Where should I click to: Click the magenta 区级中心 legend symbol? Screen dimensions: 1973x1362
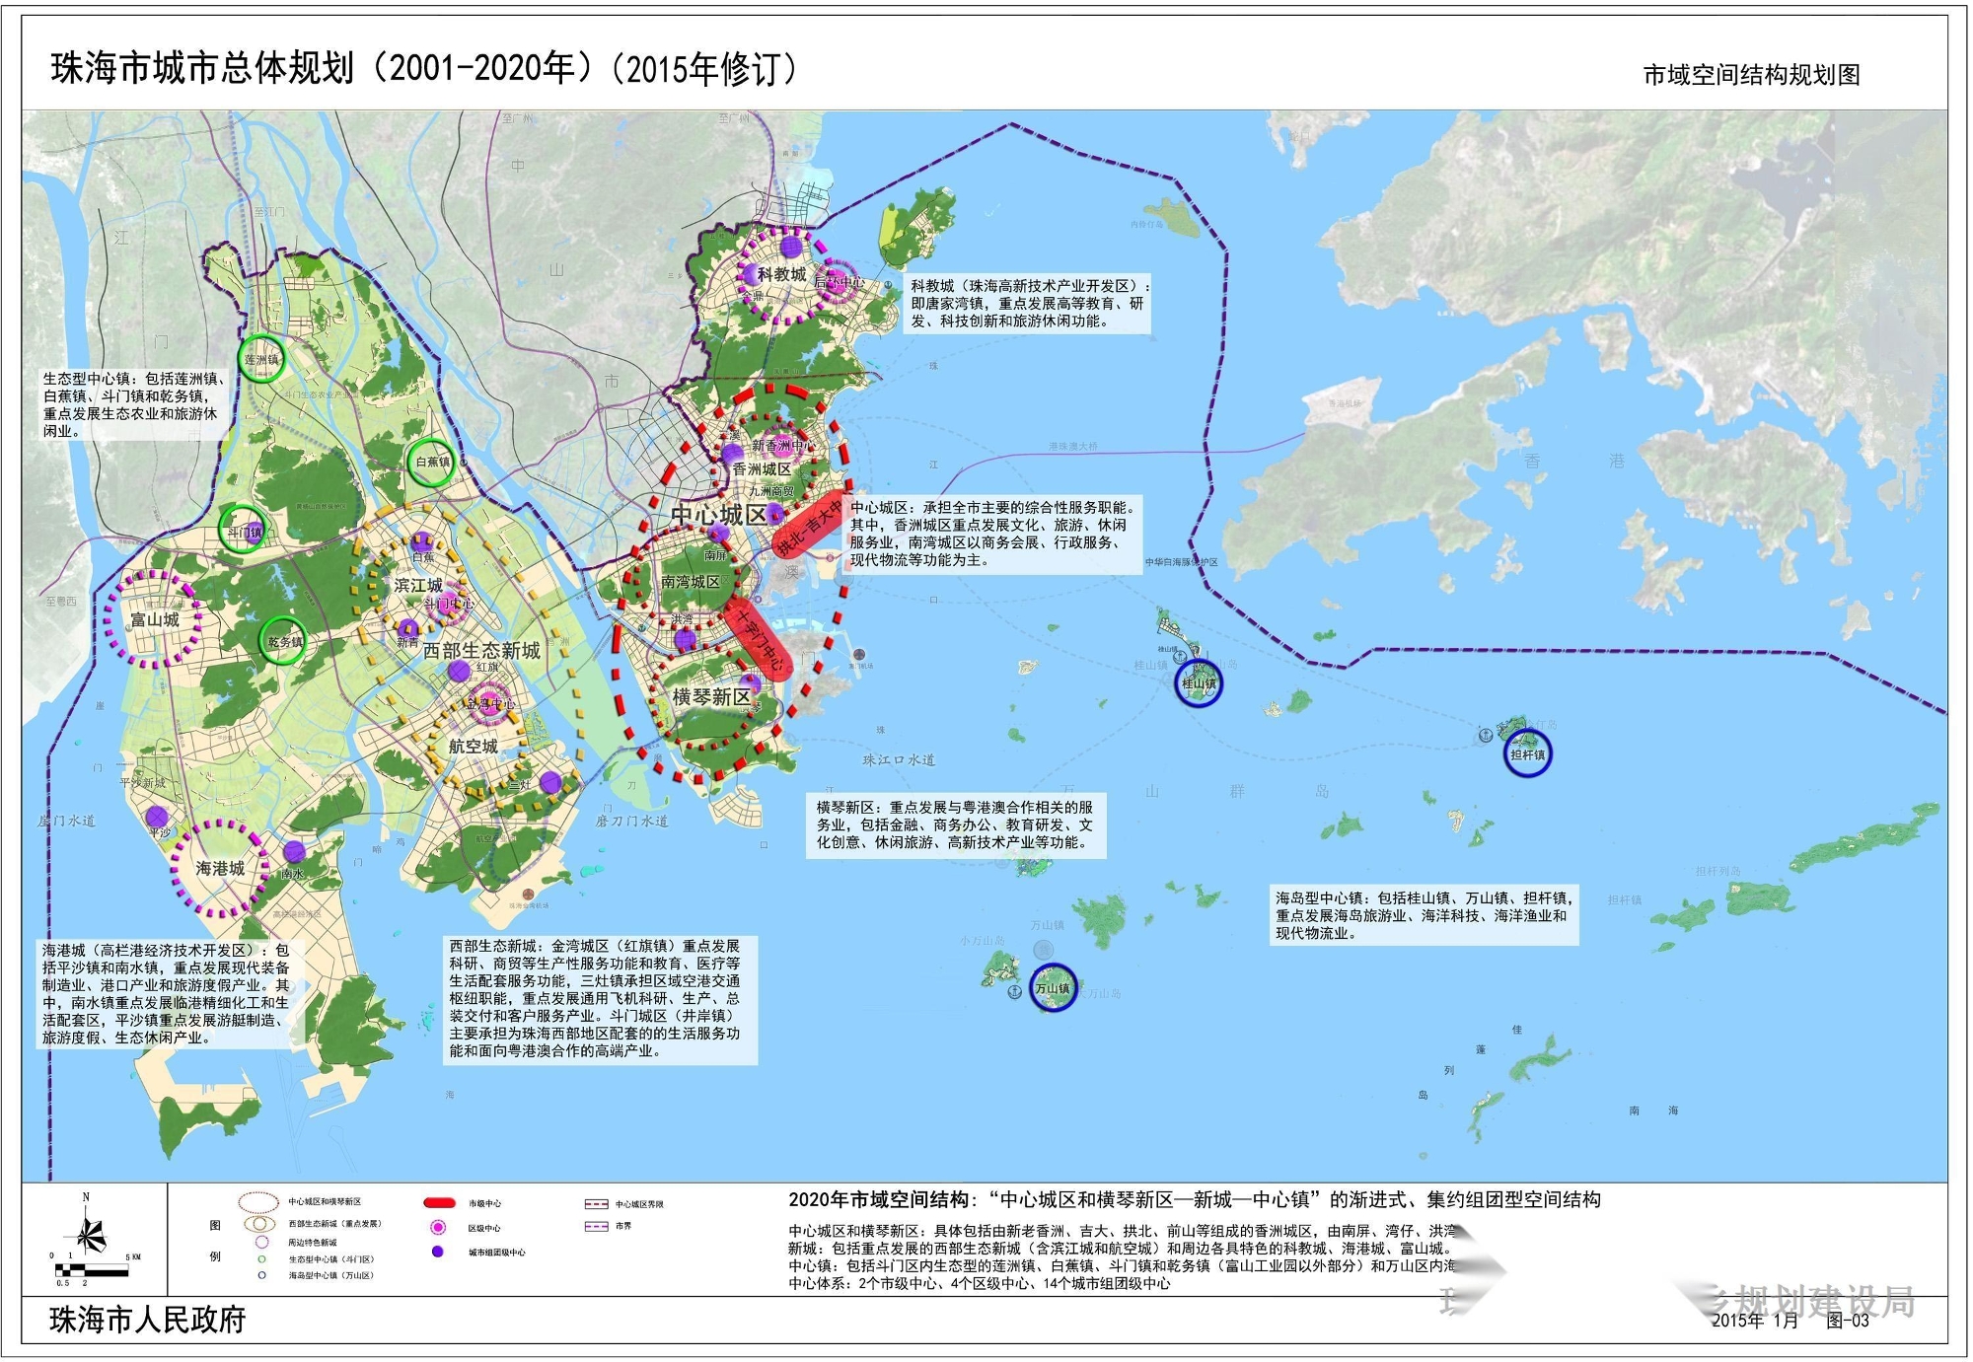click(x=438, y=1228)
